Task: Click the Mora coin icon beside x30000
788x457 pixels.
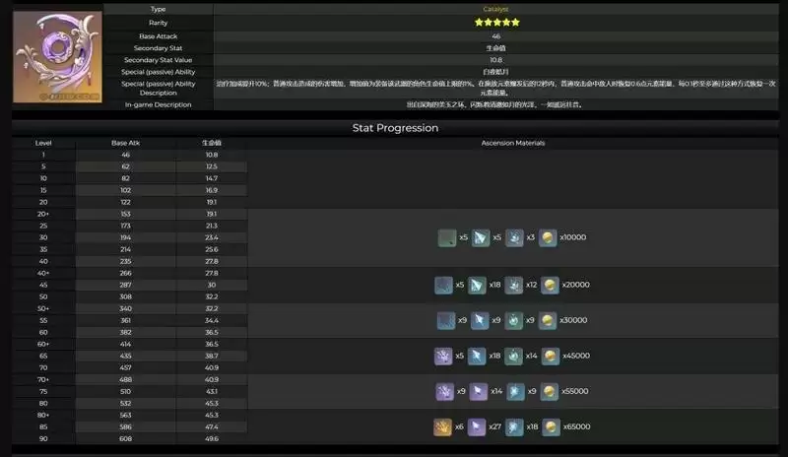Action: click(x=550, y=320)
